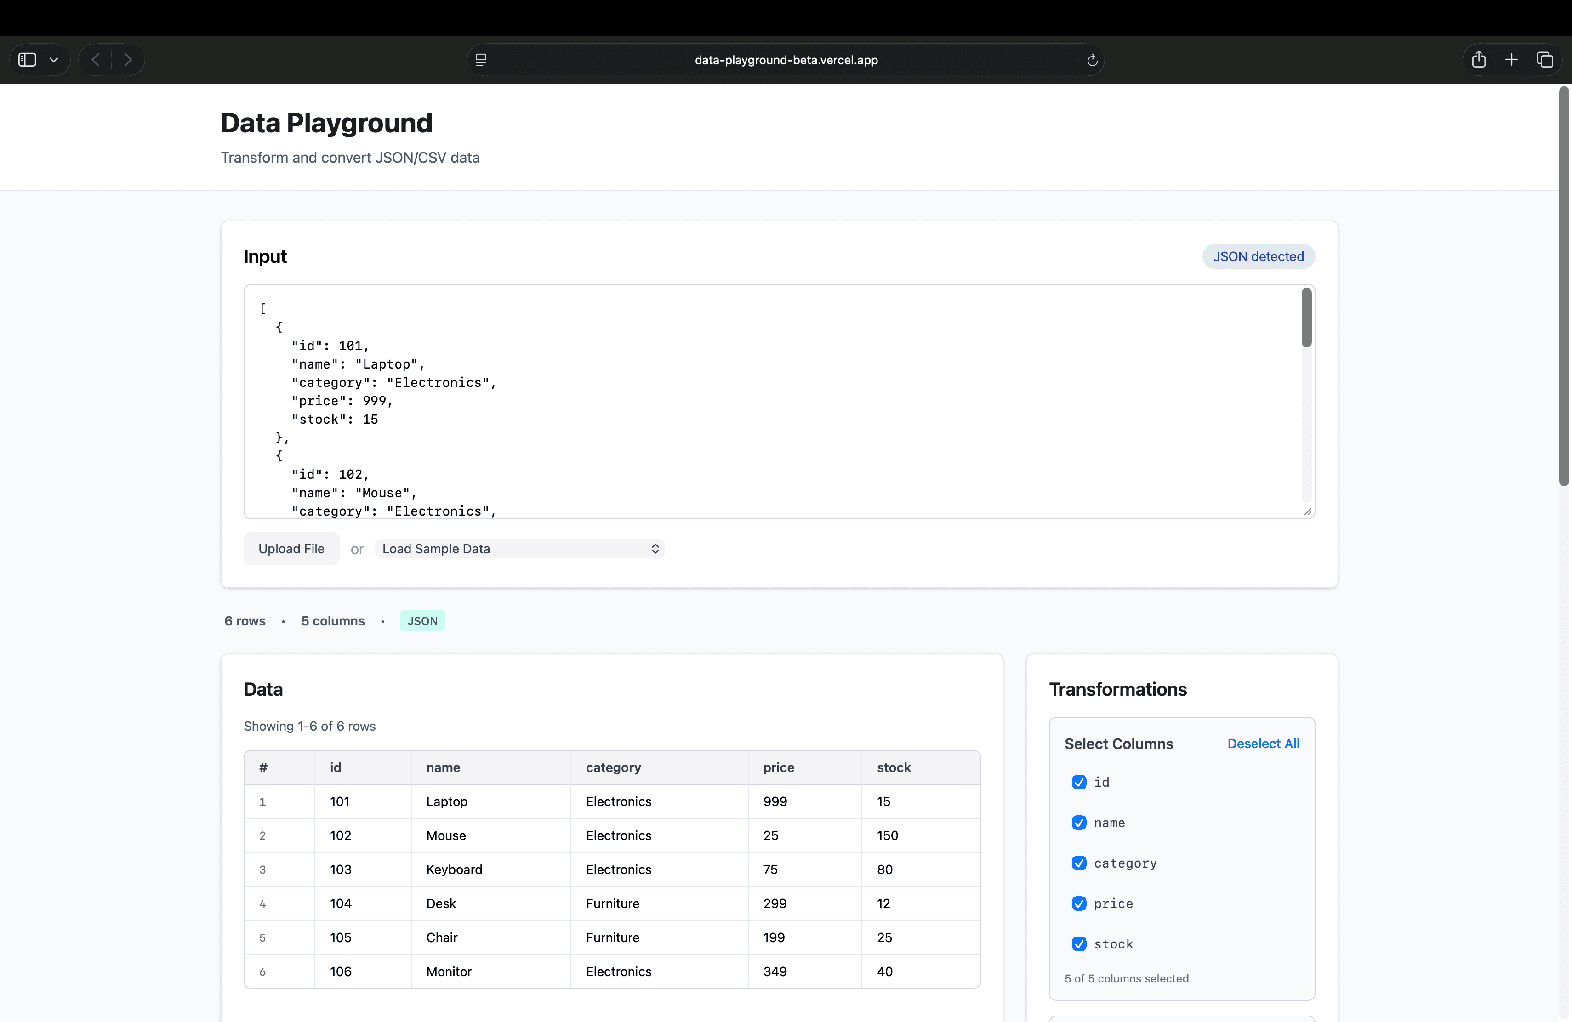Screen dimensions: 1572x1022
Task: Open a new browser tab
Action: point(1512,59)
